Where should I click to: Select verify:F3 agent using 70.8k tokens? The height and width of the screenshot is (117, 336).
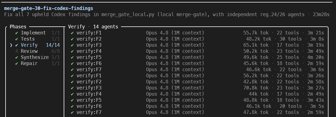[x=197, y=88]
